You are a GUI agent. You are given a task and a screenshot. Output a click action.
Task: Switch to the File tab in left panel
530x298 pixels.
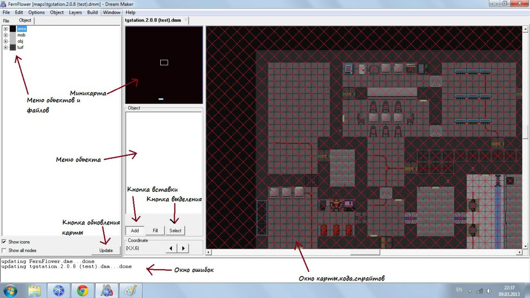[x=6, y=21]
